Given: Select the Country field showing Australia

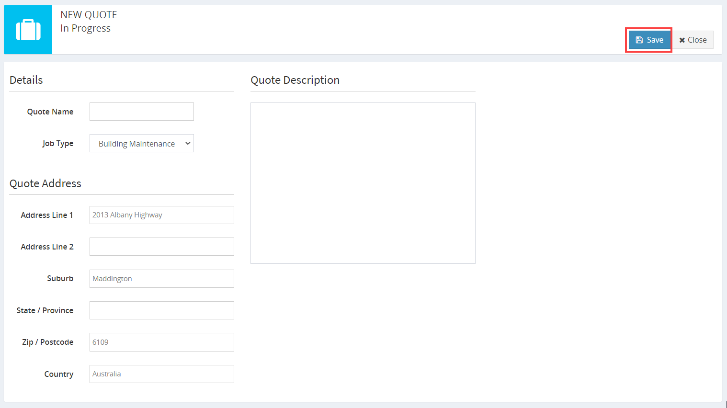Looking at the screenshot, I should pyautogui.click(x=161, y=374).
